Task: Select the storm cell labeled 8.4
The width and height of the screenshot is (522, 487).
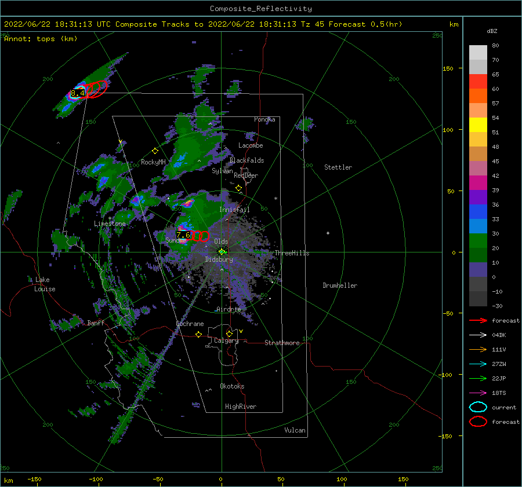Action: (78, 93)
